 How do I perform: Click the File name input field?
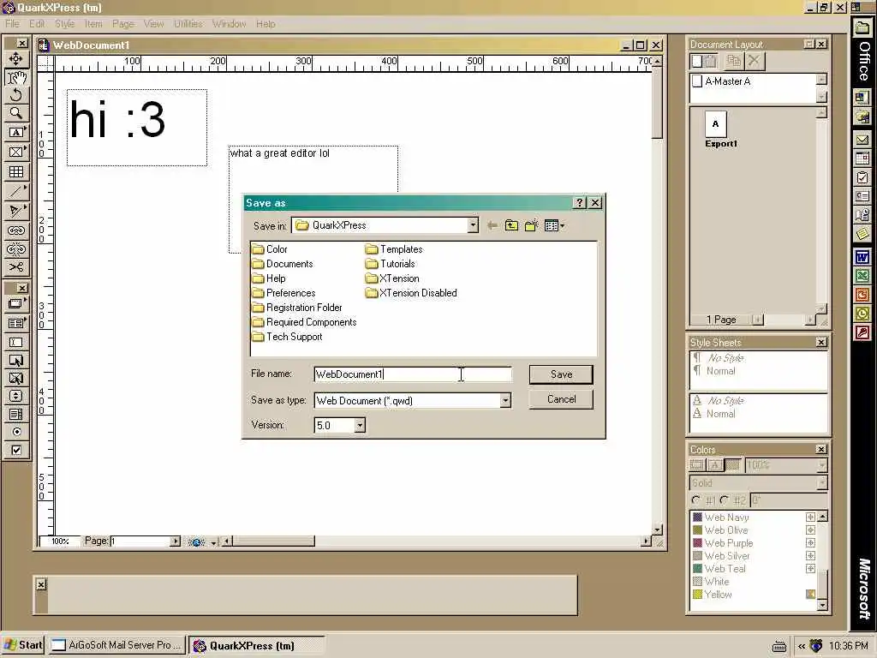[x=413, y=374]
